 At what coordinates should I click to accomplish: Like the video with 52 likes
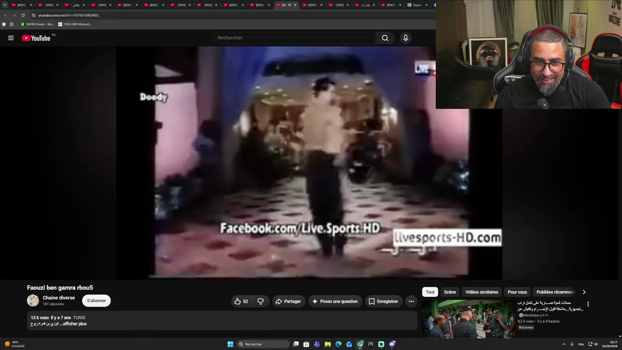click(x=241, y=301)
